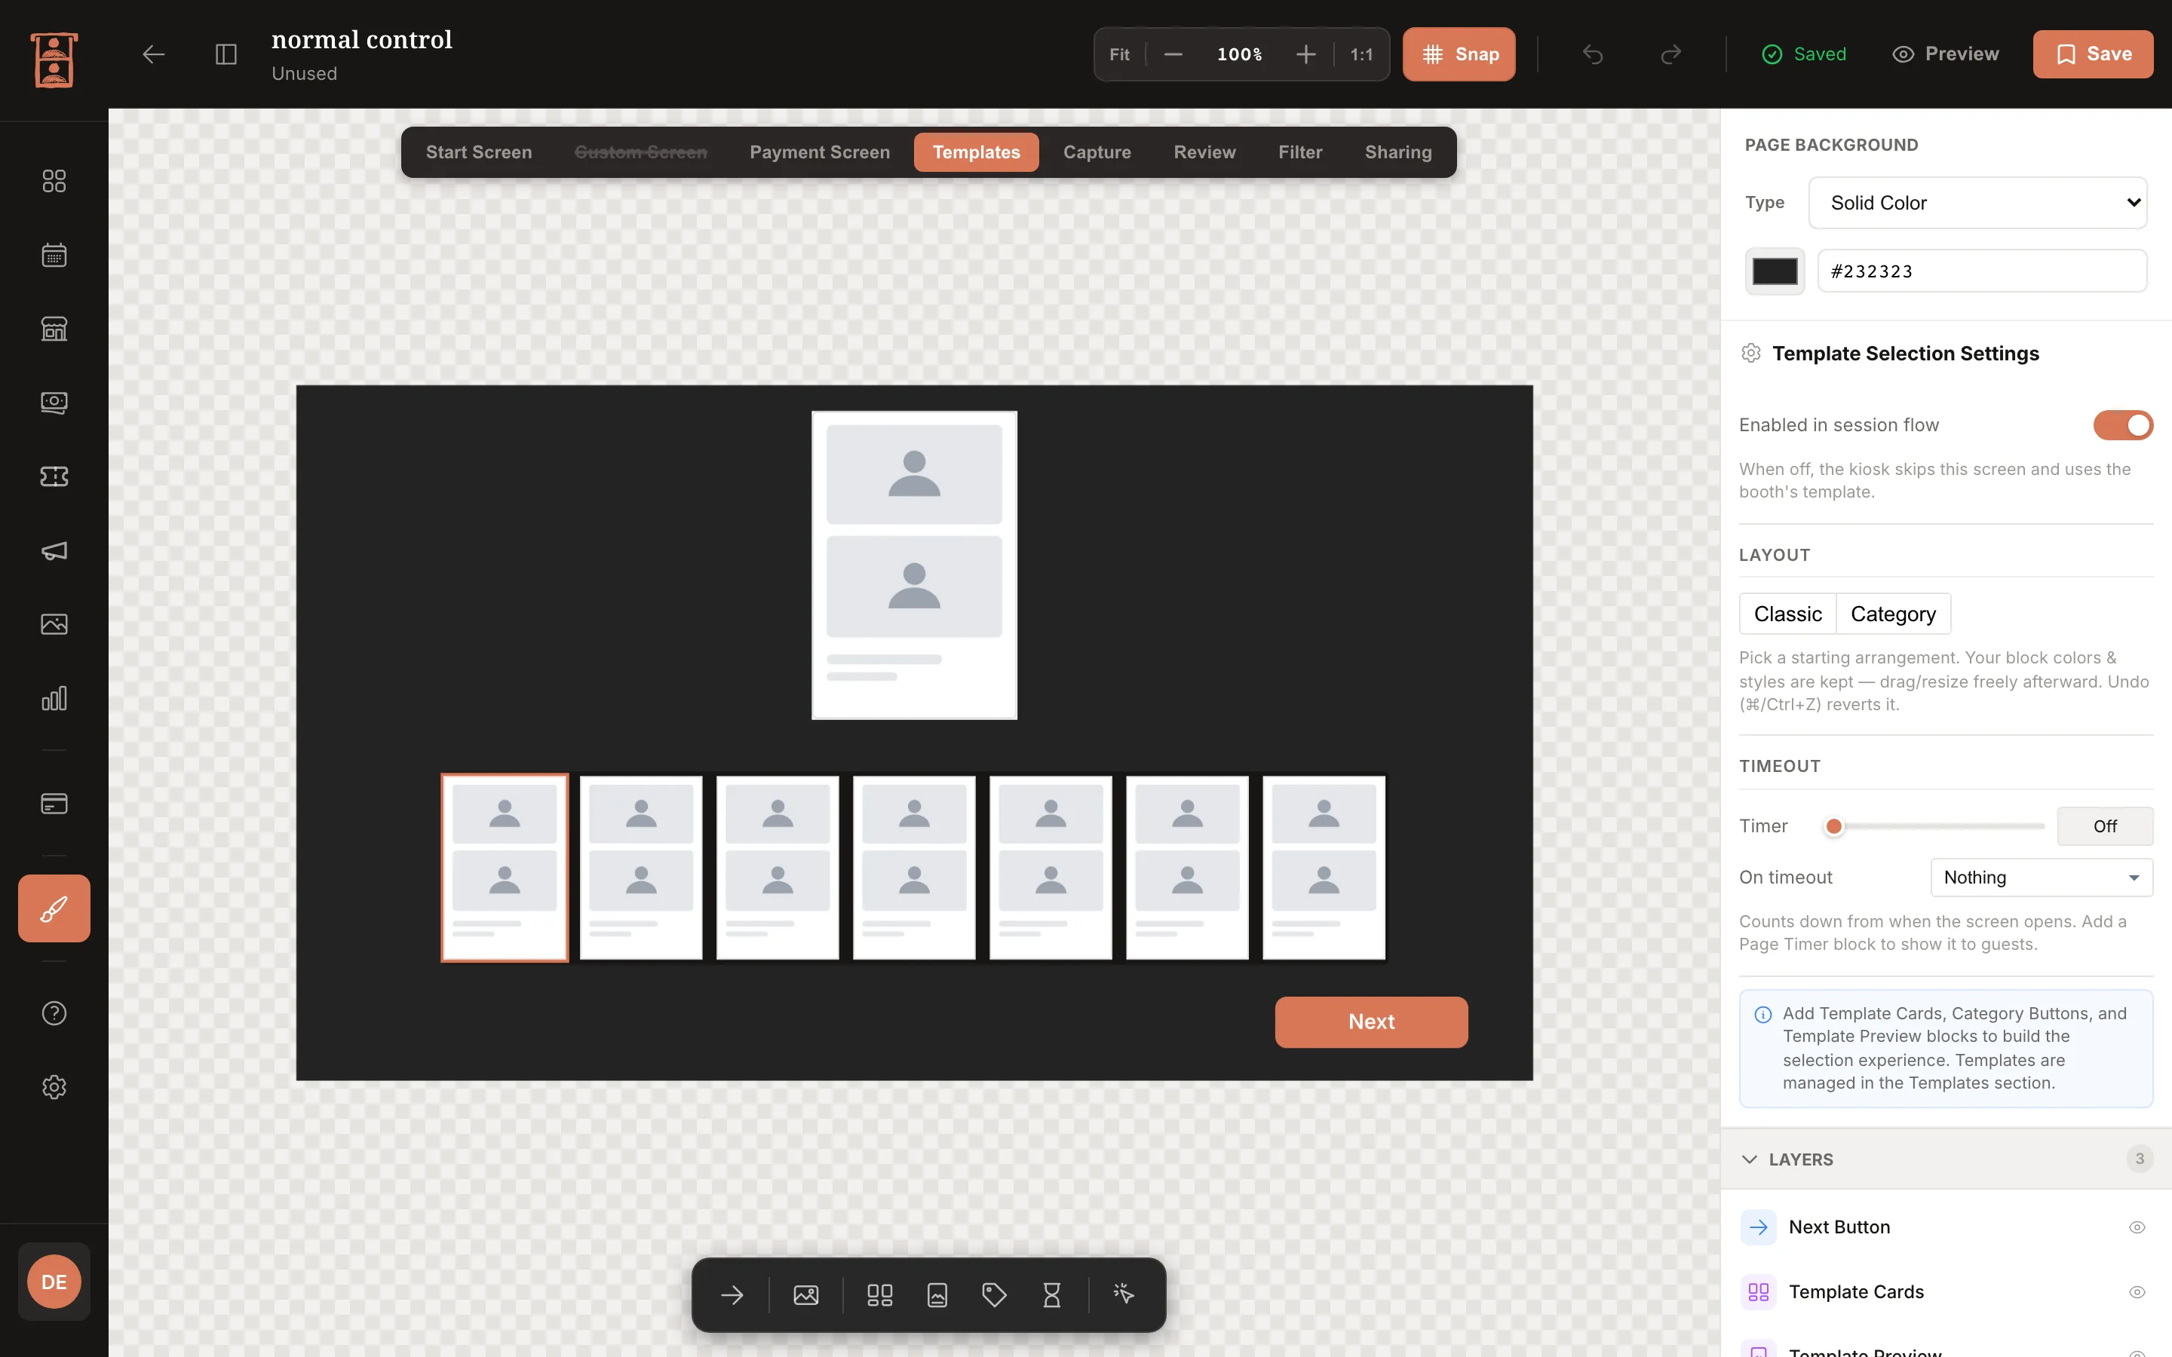Select the Templates tab

[976, 152]
